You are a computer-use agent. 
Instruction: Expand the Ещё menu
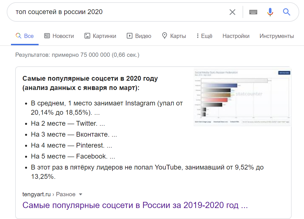click(204, 36)
